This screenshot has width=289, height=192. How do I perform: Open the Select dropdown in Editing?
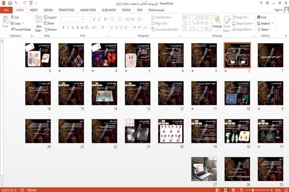[x=264, y=29]
